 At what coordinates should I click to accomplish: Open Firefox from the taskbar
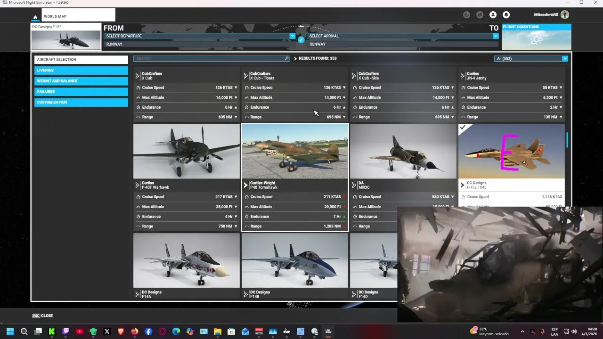tap(135, 331)
